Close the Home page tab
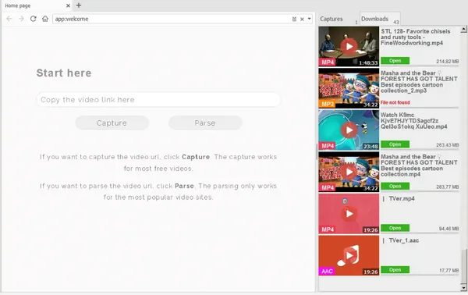The image size is (468, 295). point(68,5)
